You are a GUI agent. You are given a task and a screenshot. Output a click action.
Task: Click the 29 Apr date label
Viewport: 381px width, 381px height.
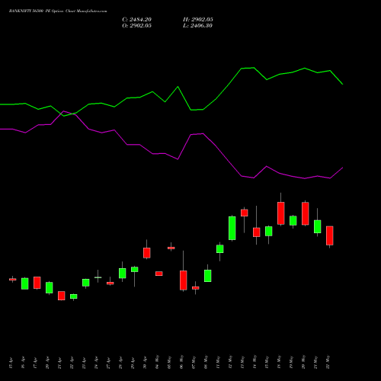[133, 363]
